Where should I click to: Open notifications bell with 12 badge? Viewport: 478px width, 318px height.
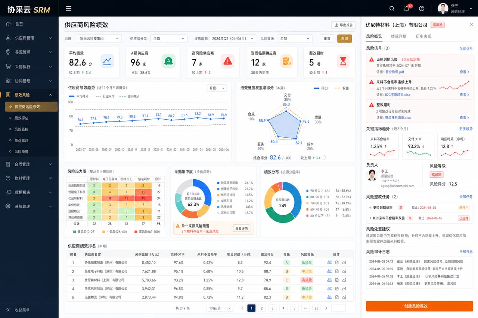pos(407,8)
